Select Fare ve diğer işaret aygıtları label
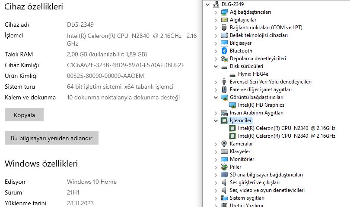 (261, 90)
